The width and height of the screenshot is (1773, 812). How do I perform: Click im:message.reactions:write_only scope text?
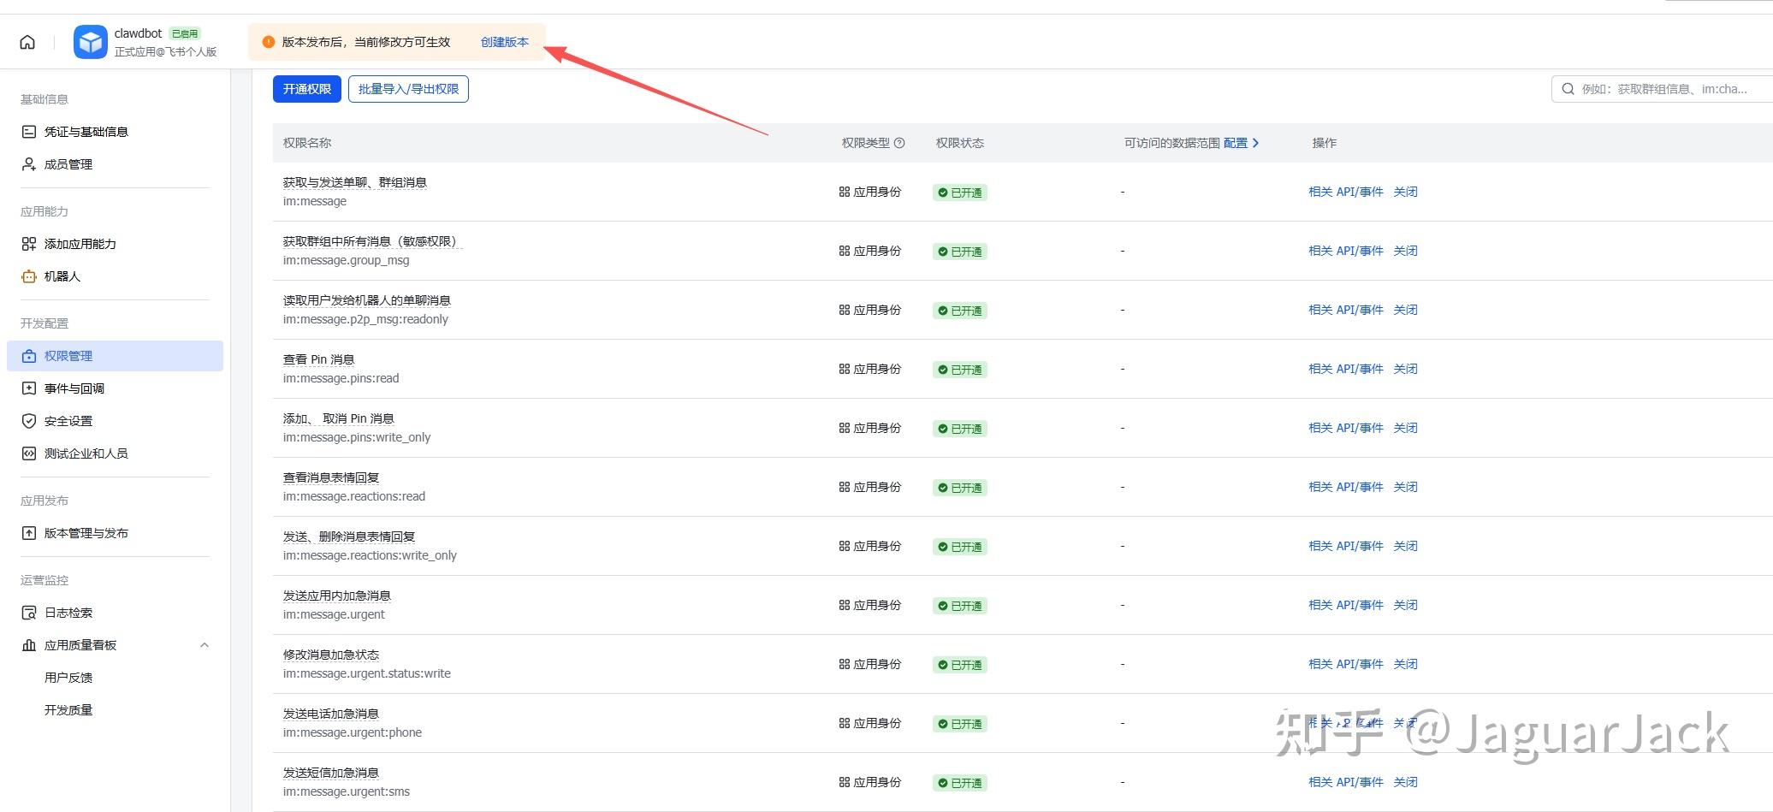click(x=370, y=555)
